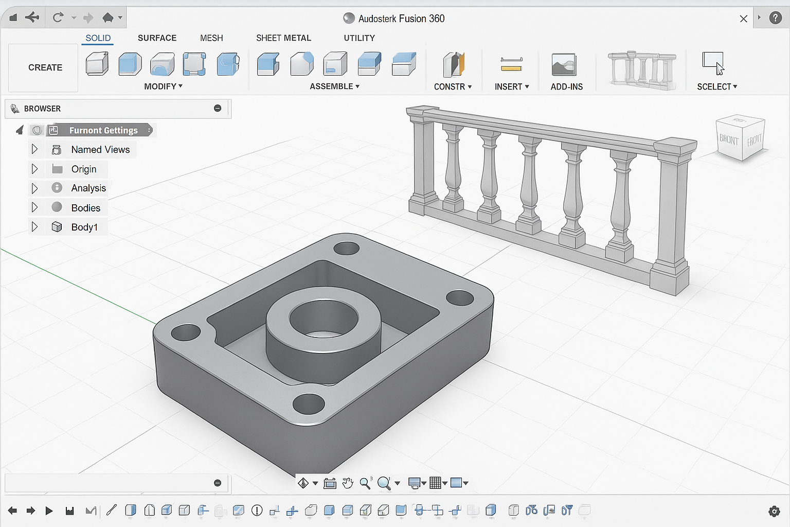
Task: Expand the Origin folder arrow
Action: coord(34,169)
